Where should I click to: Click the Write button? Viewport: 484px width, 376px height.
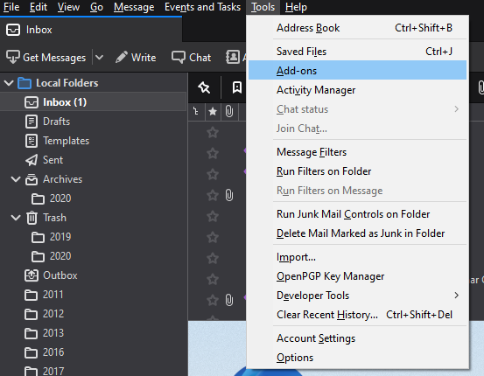(x=136, y=58)
